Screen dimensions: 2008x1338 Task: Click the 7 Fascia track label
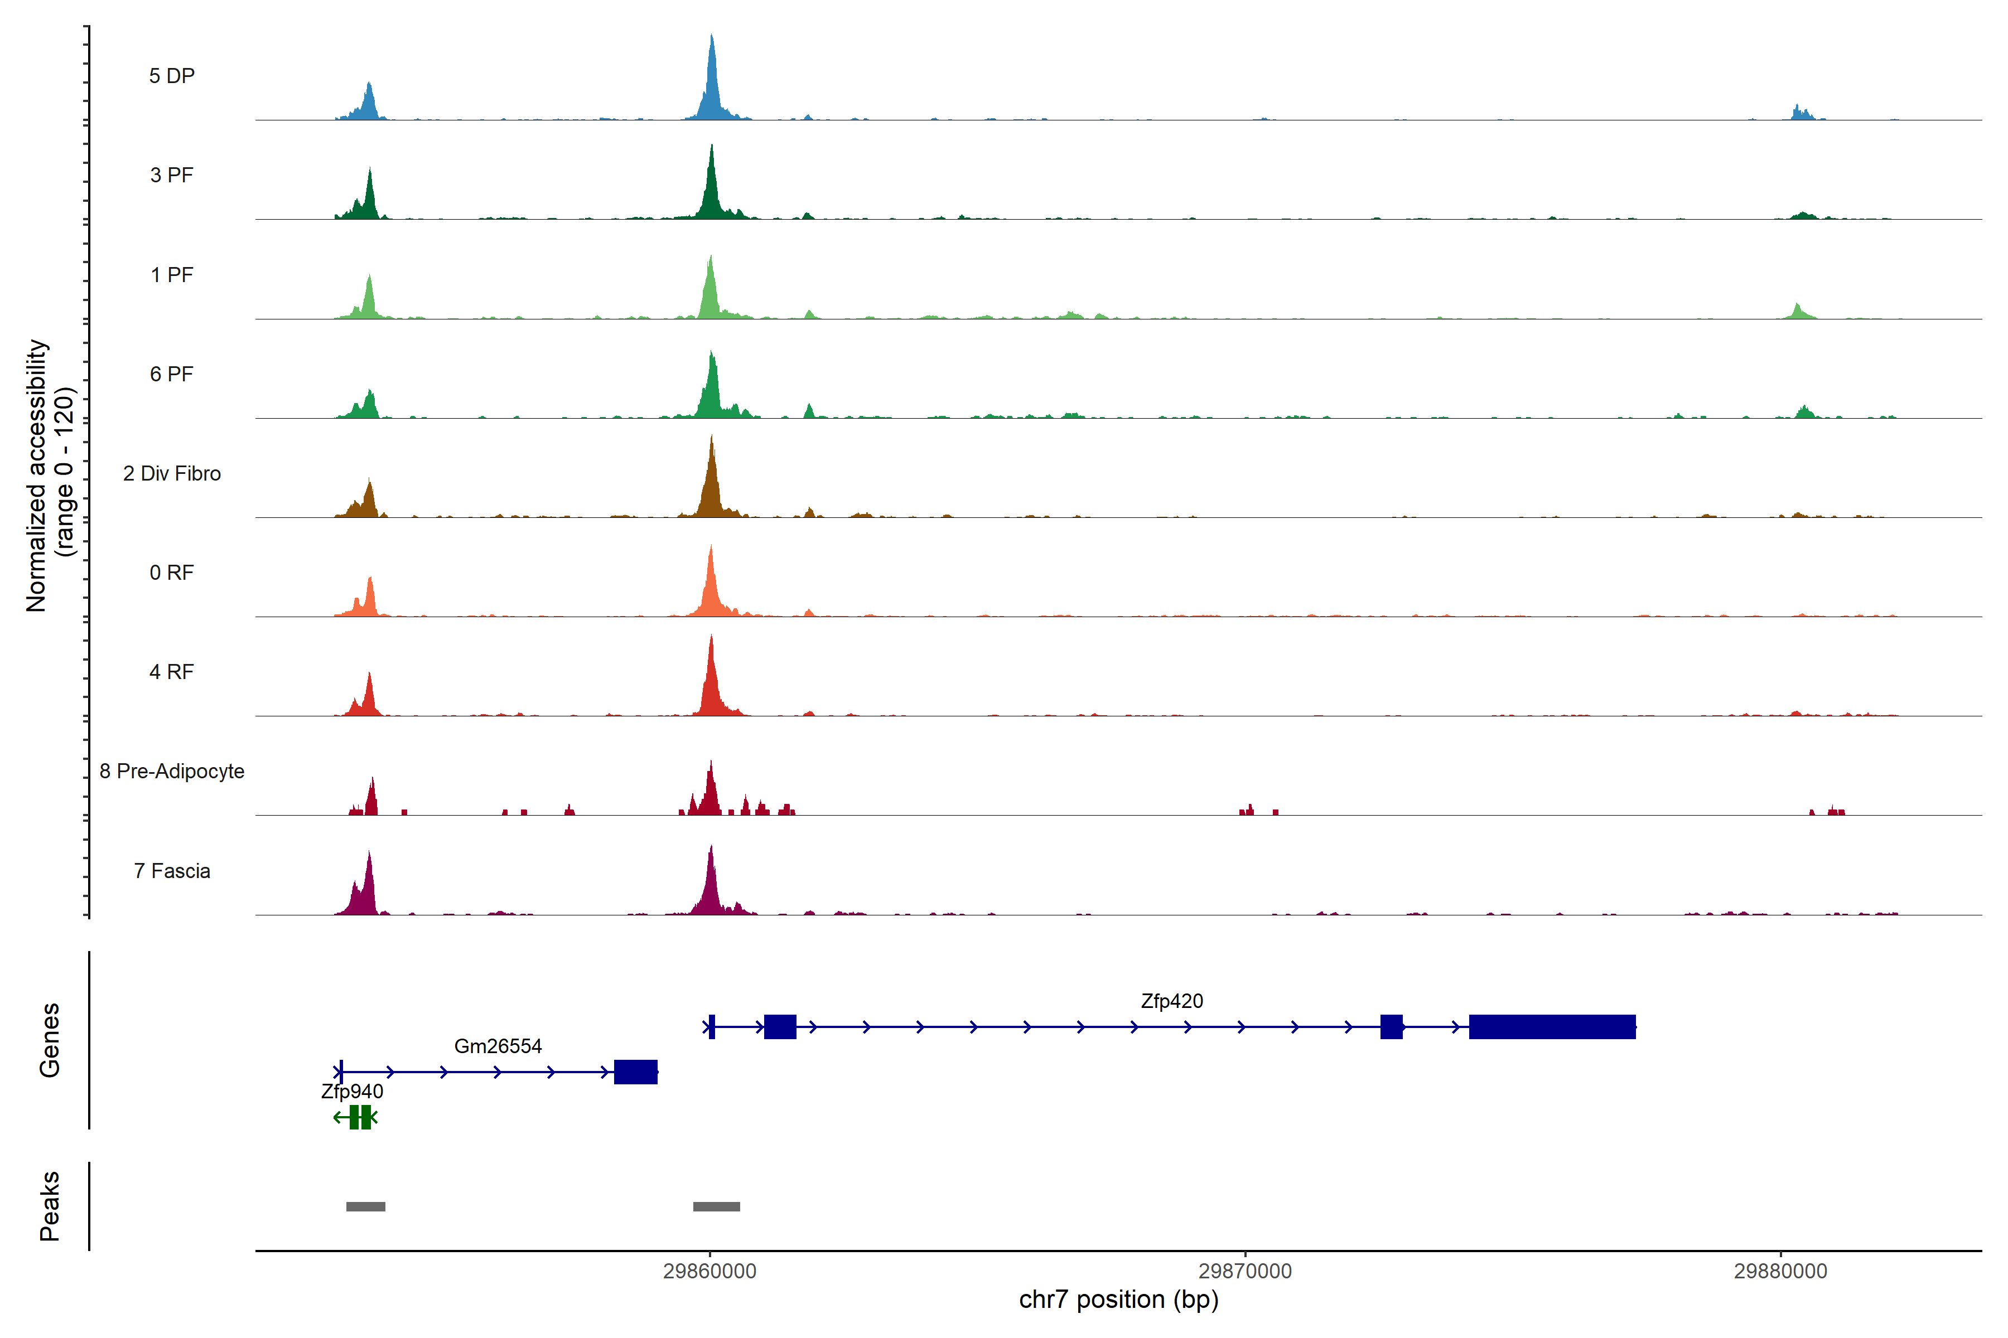coord(172,870)
